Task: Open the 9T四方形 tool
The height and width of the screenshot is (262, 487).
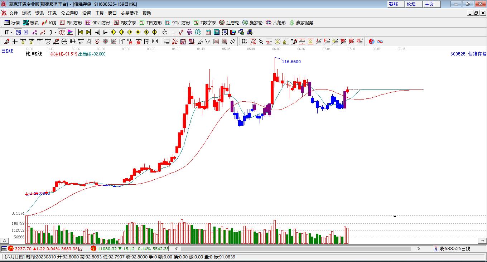Action: click(178, 23)
